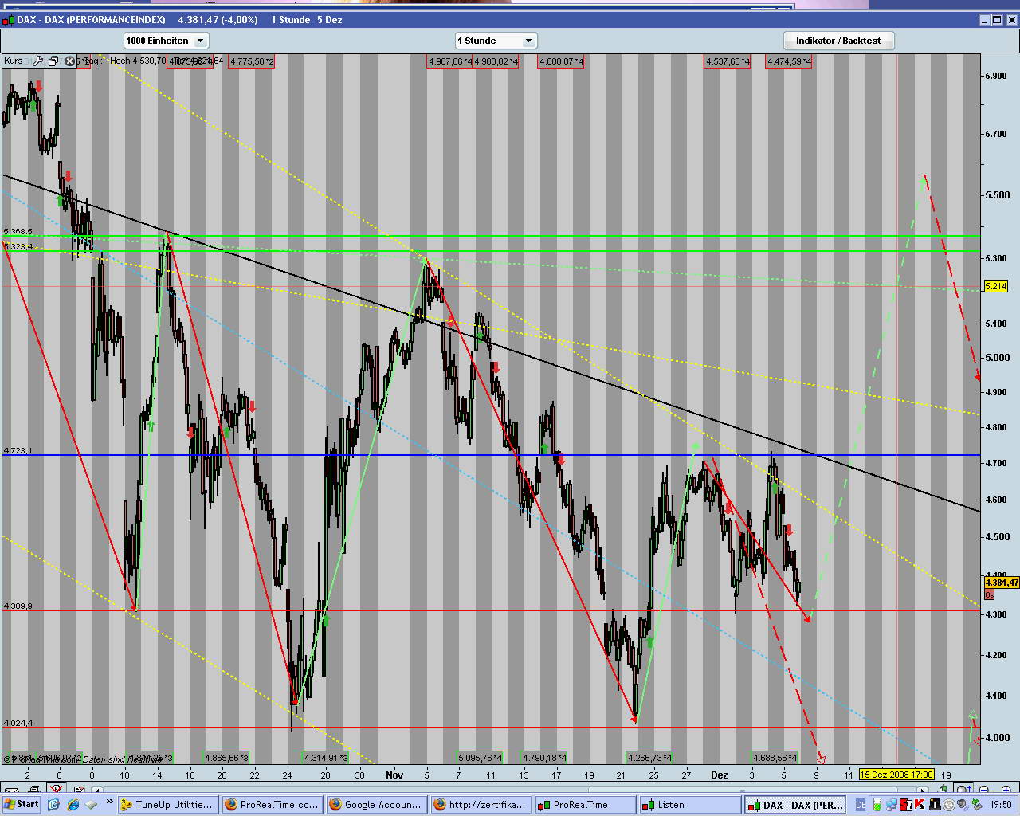1020x816 pixels.
Task: Click the DAX chart taskbar button
Action: click(x=795, y=805)
